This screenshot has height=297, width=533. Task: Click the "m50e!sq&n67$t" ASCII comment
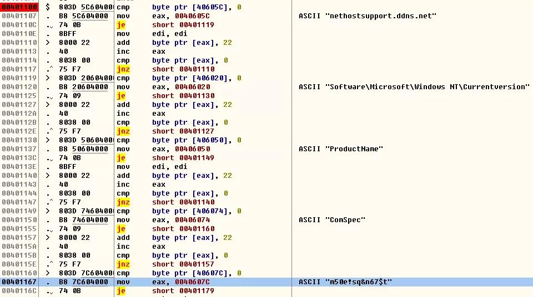click(345, 281)
